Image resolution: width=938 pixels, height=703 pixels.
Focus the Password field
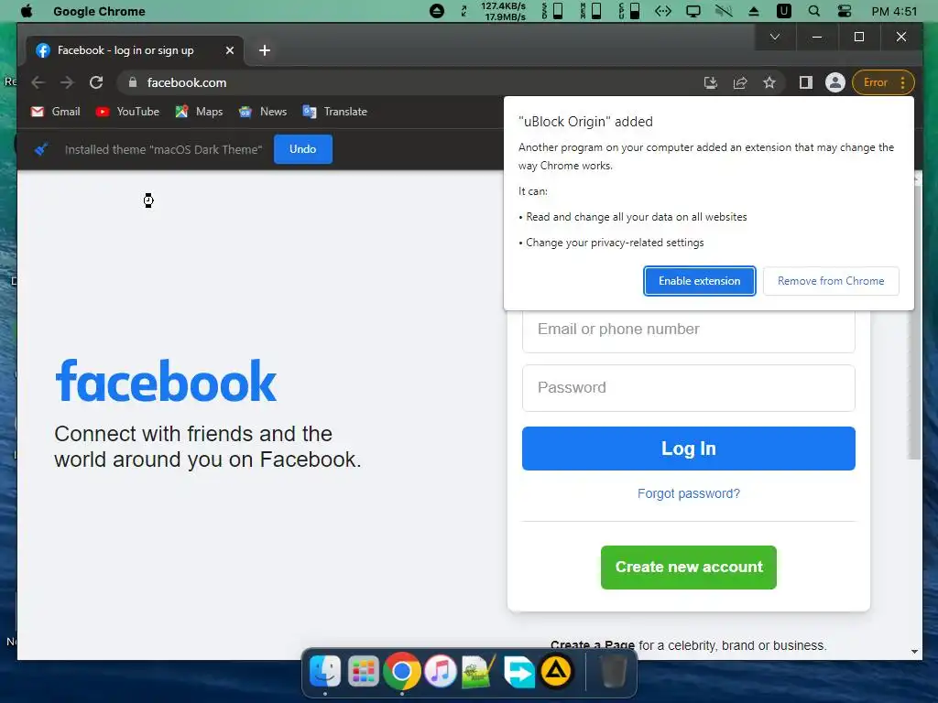pos(689,388)
